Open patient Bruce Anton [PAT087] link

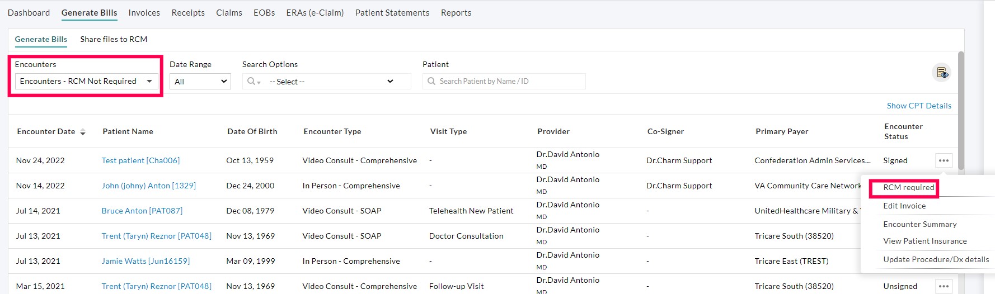(142, 211)
